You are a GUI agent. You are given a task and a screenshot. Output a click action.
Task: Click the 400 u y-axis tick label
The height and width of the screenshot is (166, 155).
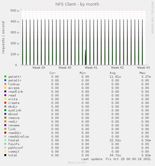click(15, 22)
